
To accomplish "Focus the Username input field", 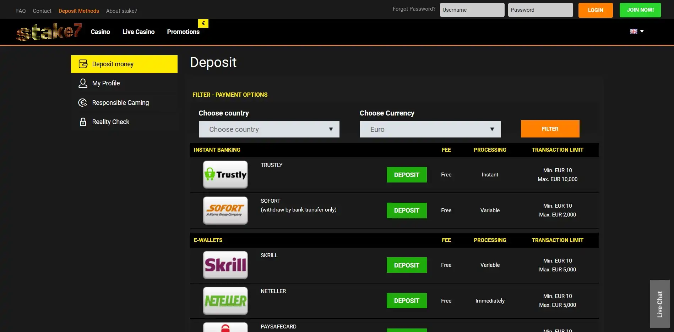I will 472,10.
